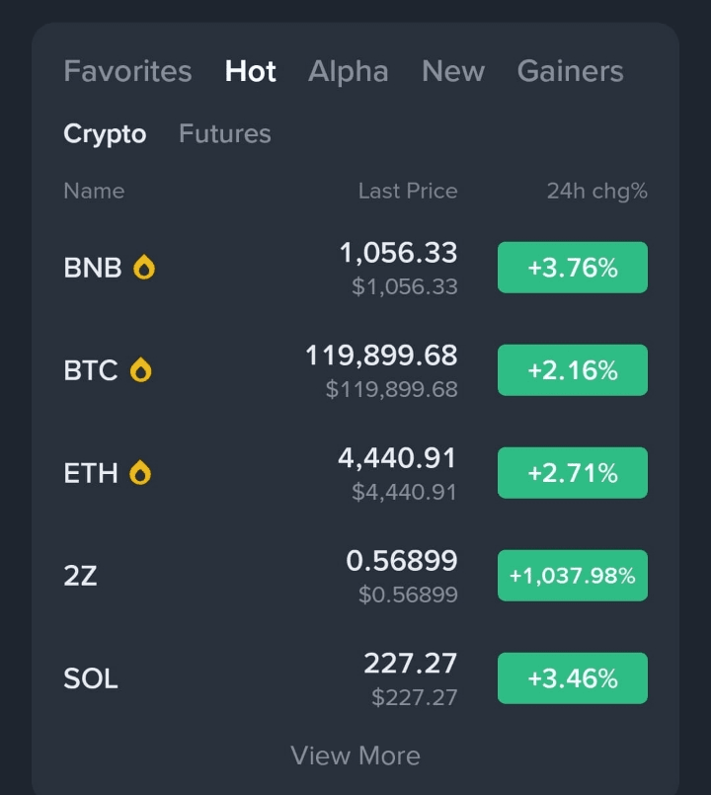Sort by 24h chg% column header

coord(596,191)
